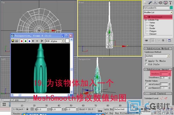Image resolution: width=174 pixels, height=115 pixels.
Task: Click the Iterations spinner arrows
Action: click(x=169, y=74)
